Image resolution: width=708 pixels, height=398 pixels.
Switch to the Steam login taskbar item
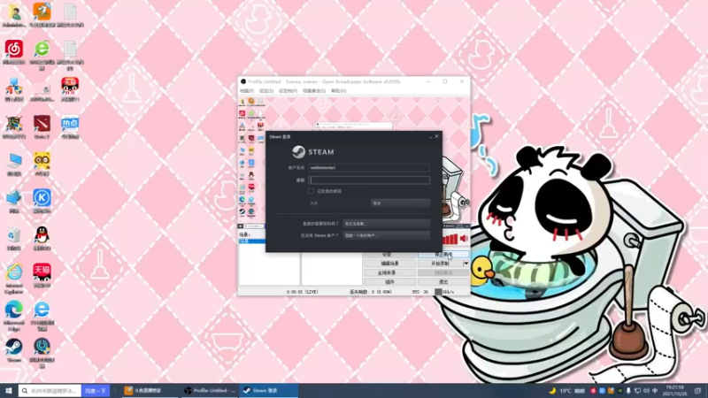pos(269,391)
